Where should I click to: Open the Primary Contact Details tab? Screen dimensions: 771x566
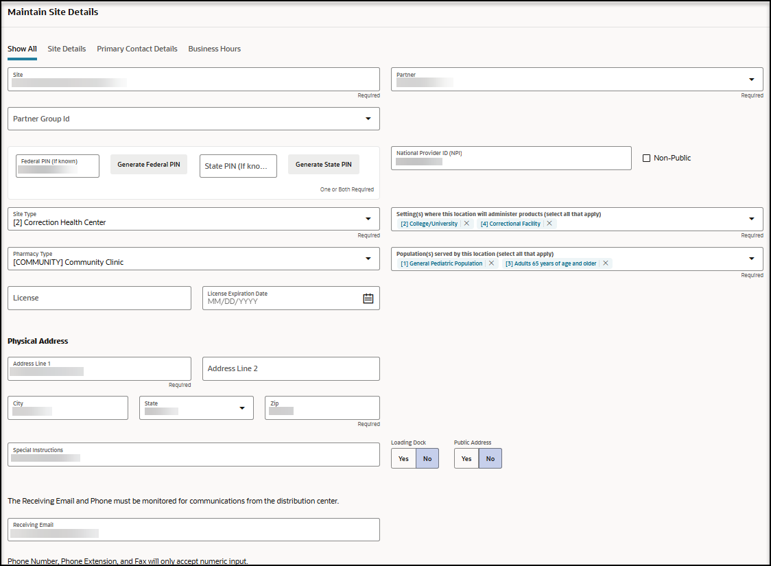[x=137, y=49]
